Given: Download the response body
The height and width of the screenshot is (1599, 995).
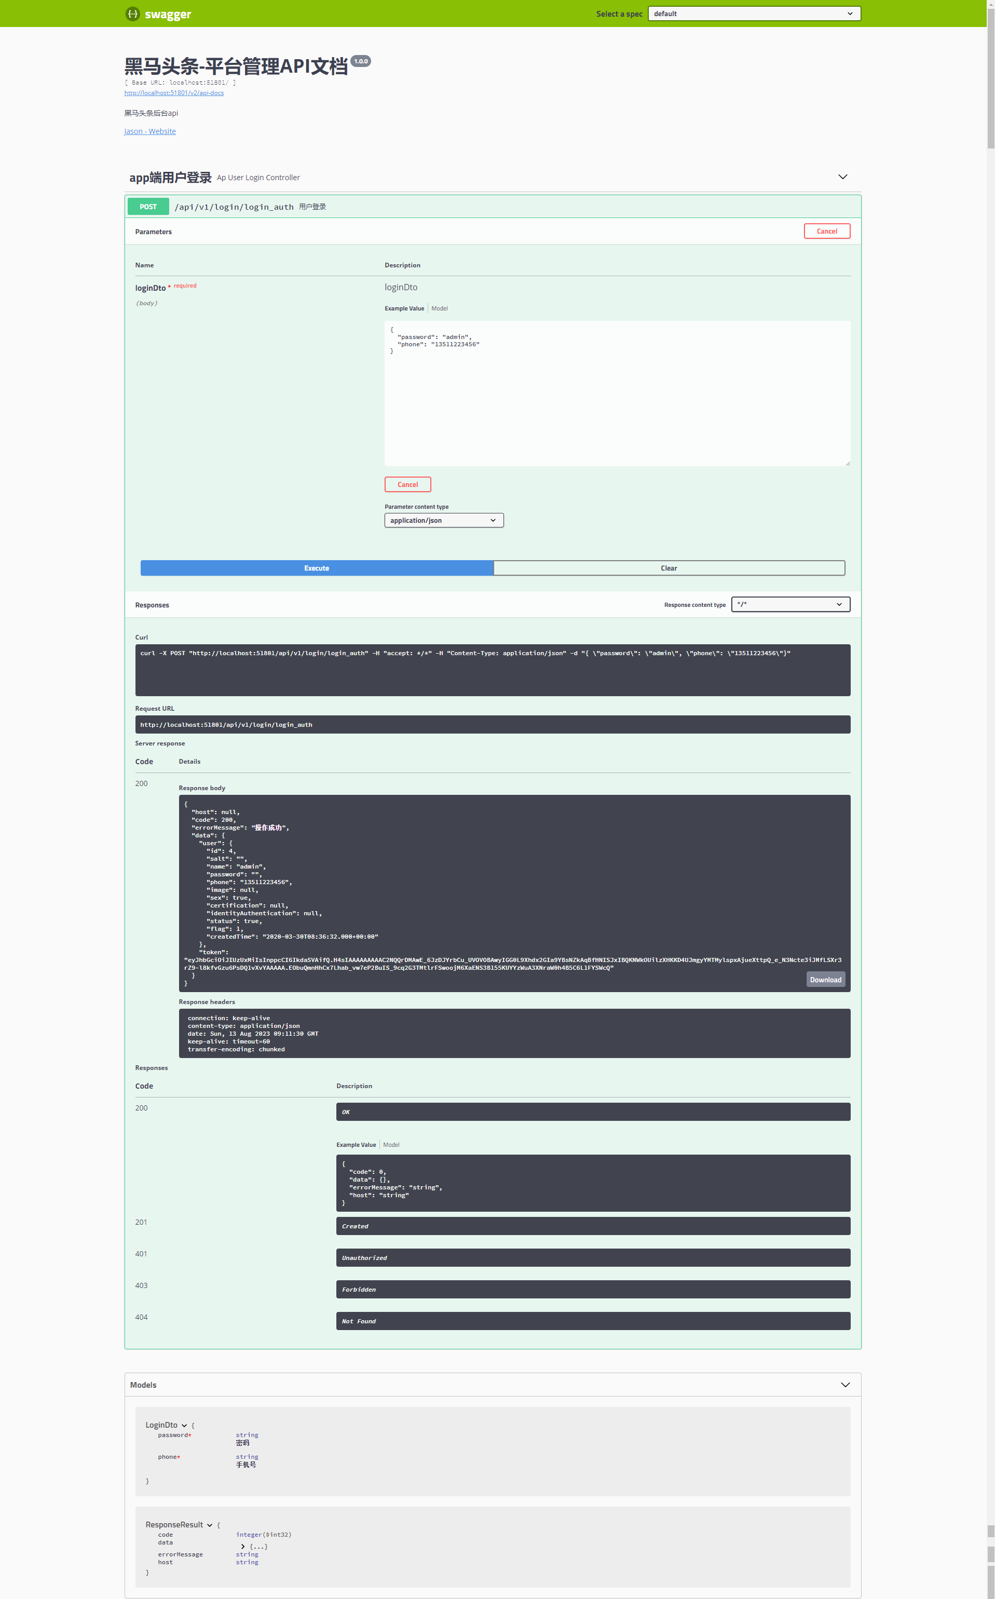Looking at the screenshot, I should 825,980.
